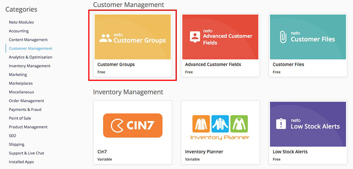This screenshot has height=169, width=353.
Task: Click the Customer Management section heading
Action: click(129, 5)
